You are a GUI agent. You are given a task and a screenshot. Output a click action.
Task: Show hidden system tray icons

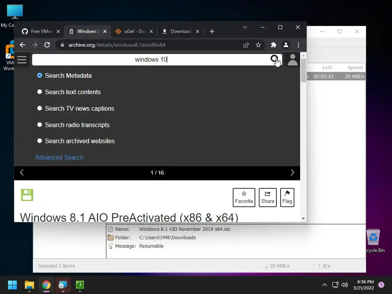pyautogui.click(x=325, y=285)
